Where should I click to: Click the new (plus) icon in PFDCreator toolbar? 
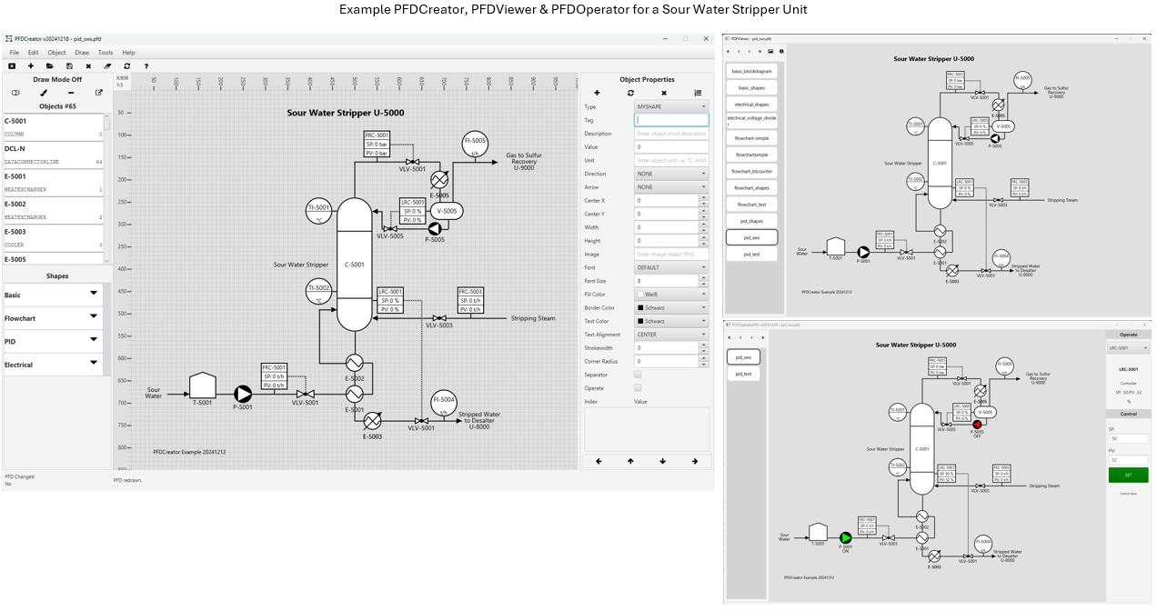31,66
